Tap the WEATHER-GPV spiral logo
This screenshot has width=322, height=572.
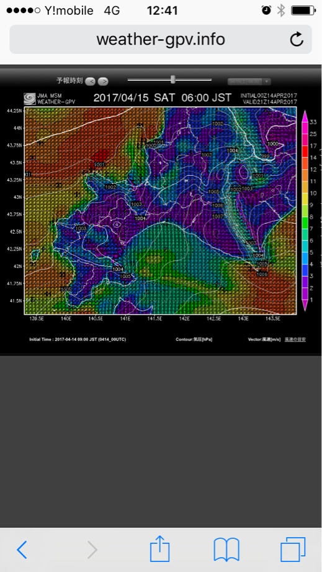[x=30, y=98]
